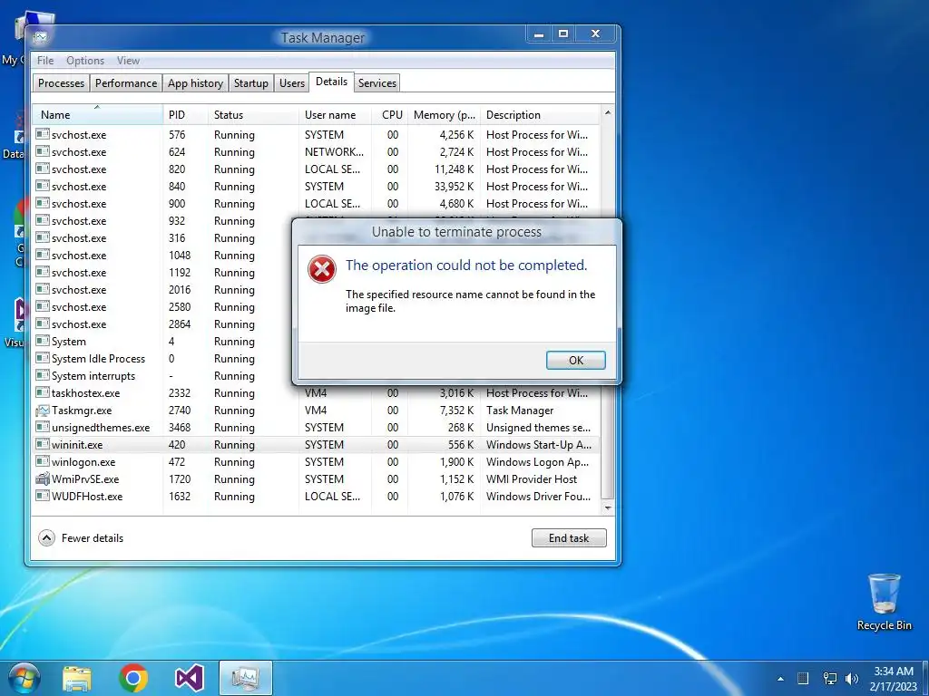Click LOCAL SE... user for WUDFHost.exe
929x696 pixels.
(x=332, y=496)
